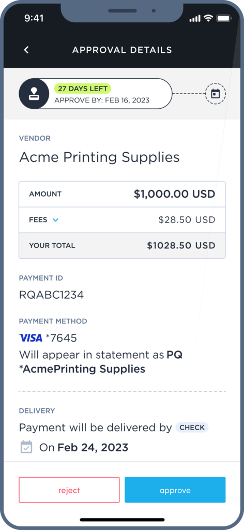The width and height of the screenshot is (244, 530).
Task: Open vendor Acme Printing Supplies
Action: [99, 157]
